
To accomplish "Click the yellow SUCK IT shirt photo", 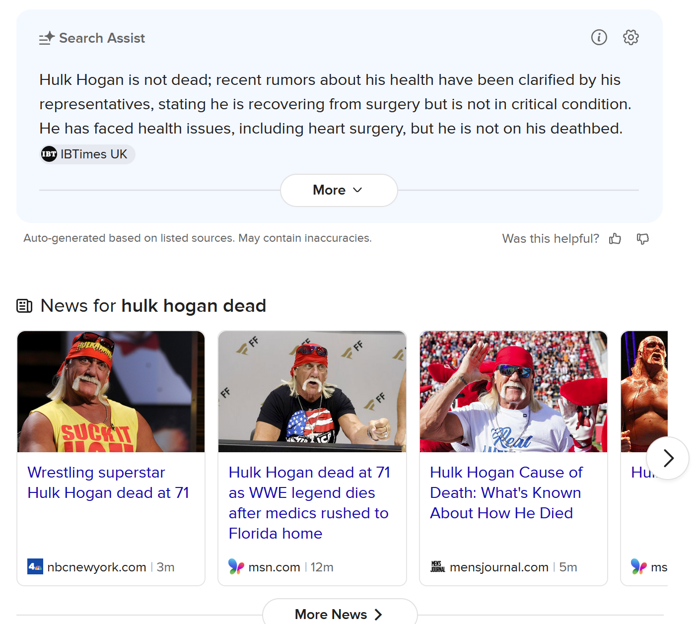I will coord(111,392).
